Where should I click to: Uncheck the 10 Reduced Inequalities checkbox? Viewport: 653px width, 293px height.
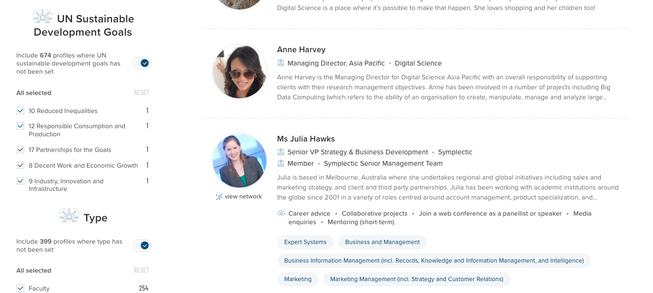[x=20, y=111]
